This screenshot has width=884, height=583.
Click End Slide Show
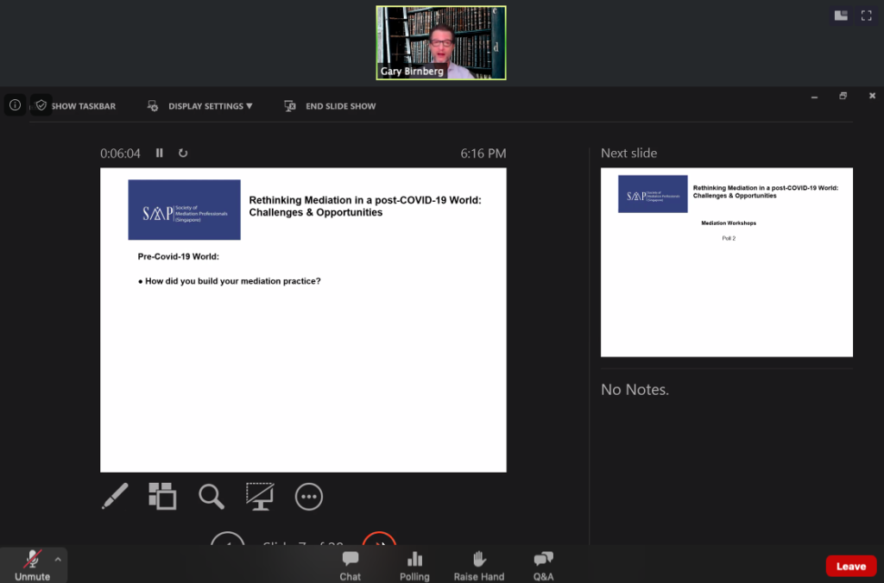click(330, 106)
